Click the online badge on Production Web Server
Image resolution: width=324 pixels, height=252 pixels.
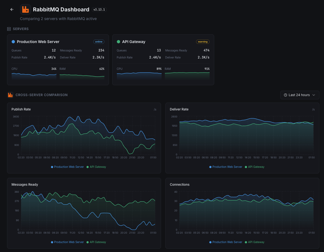(99, 41)
